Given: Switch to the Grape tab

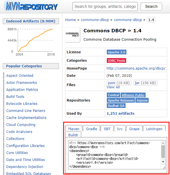Looking at the screenshot, I should (134, 129).
